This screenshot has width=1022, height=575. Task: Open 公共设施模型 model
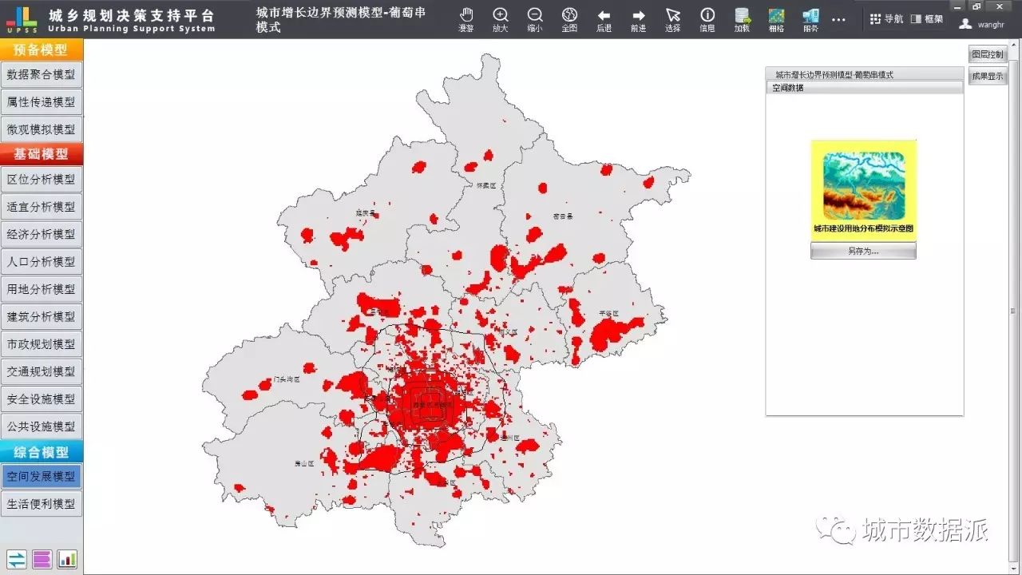coord(42,426)
